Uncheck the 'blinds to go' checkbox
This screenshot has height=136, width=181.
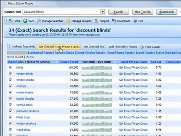click(x=10, y=117)
